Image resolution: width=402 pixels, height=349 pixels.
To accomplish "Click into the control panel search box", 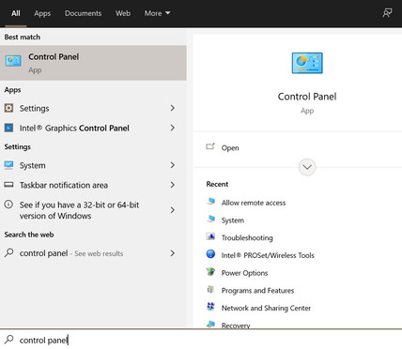I will pyautogui.click(x=201, y=340).
